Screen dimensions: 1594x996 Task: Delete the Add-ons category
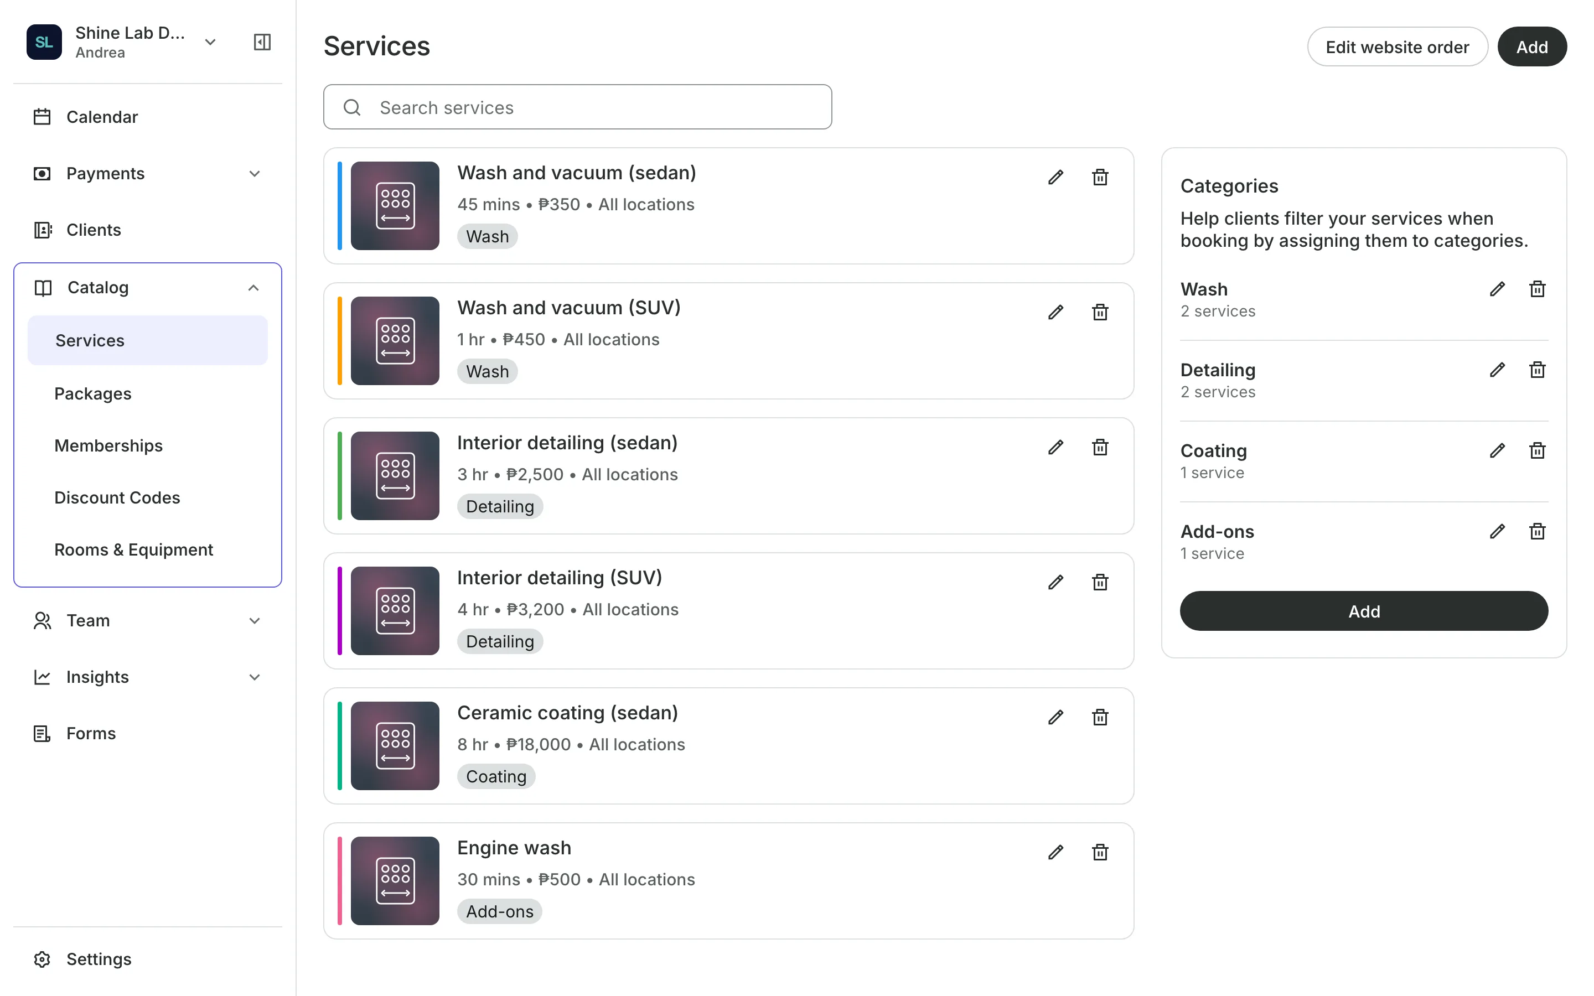pyautogui.click(x=1538, y=532)
